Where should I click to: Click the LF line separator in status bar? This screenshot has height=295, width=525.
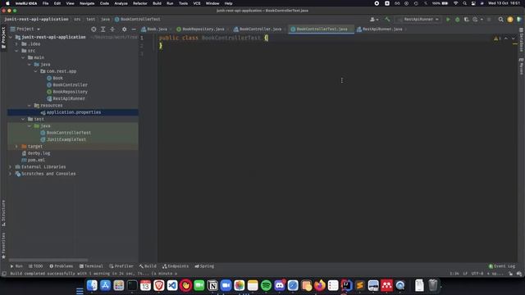[465, 274]
